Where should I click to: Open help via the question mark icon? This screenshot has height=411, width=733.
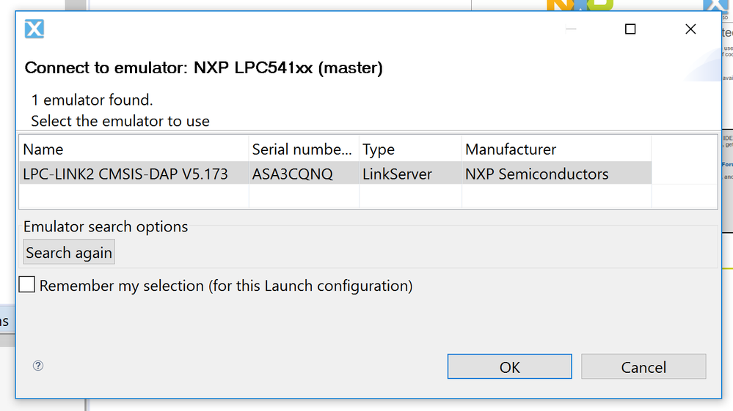tap(38, 366)
